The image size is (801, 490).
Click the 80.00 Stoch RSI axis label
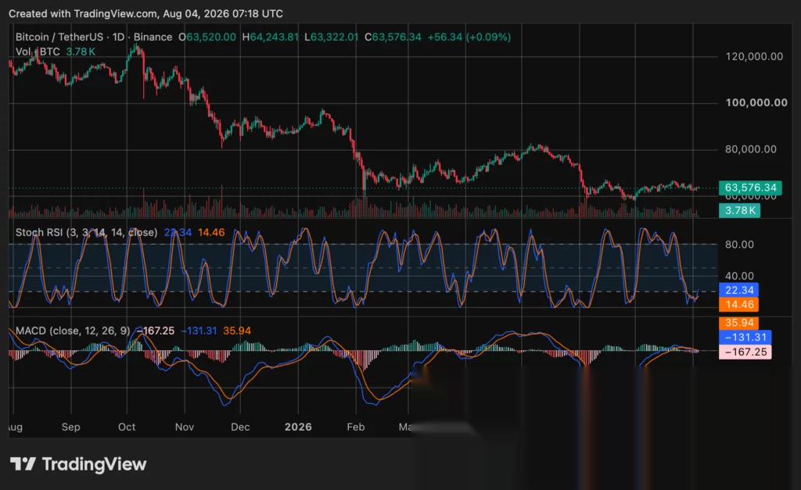(x=739, y=245)
